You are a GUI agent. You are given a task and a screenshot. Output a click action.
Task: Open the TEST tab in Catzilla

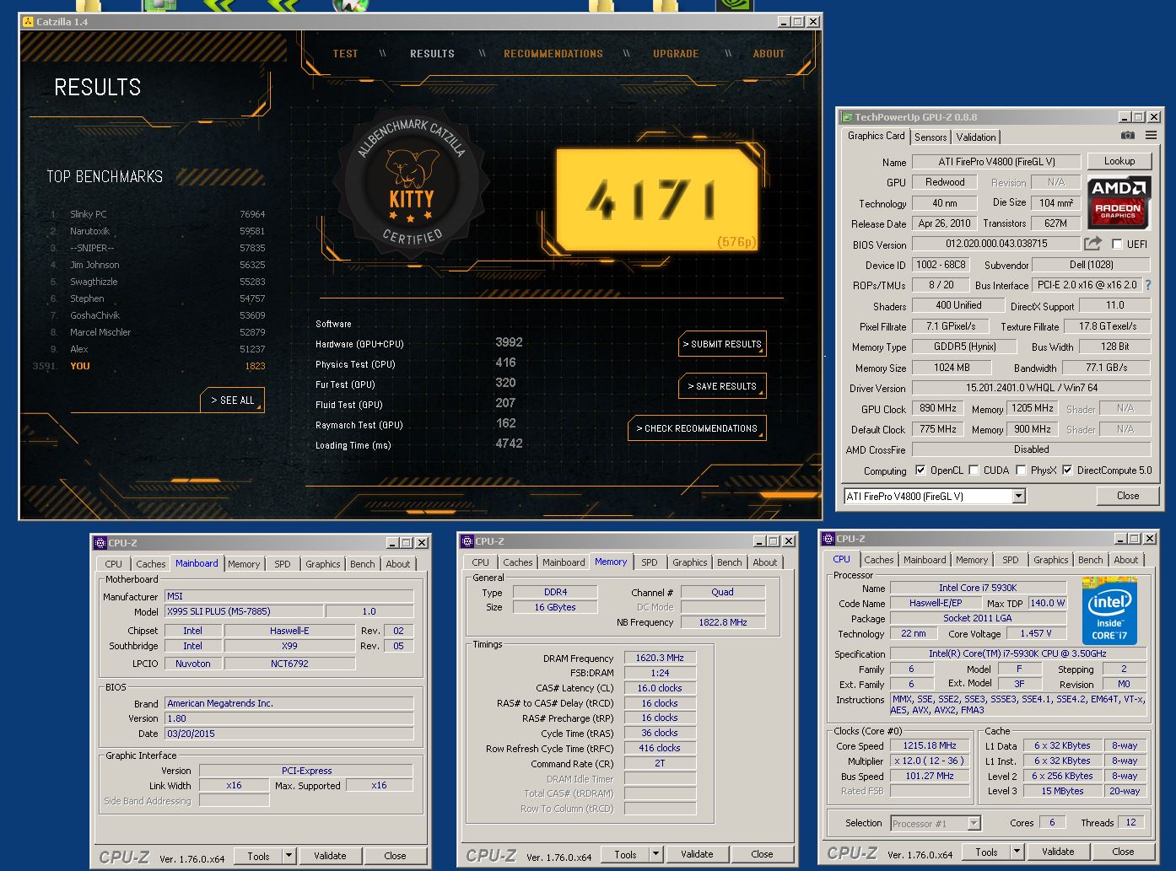345,54
